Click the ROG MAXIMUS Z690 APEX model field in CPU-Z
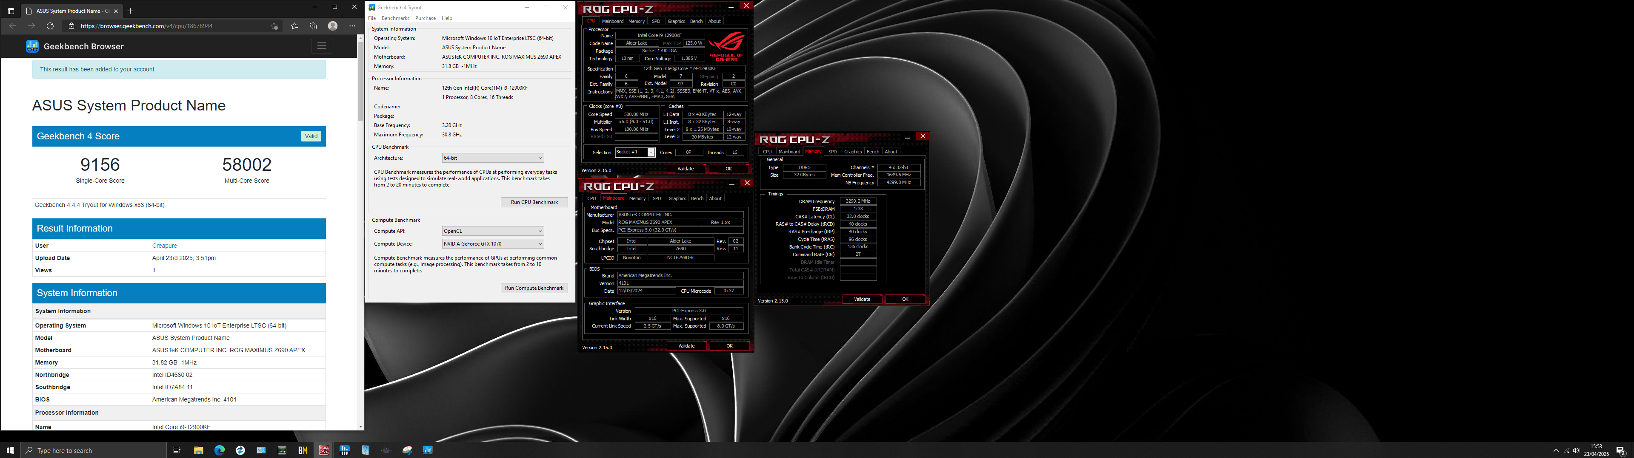 click(x=658, y=222)
